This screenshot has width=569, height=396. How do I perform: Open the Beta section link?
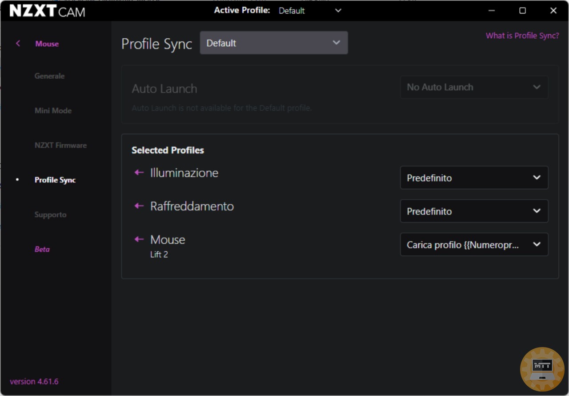[x=42, y=250]
